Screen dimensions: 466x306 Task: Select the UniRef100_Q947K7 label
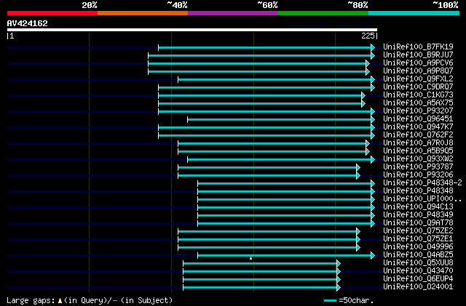point(418,126)
